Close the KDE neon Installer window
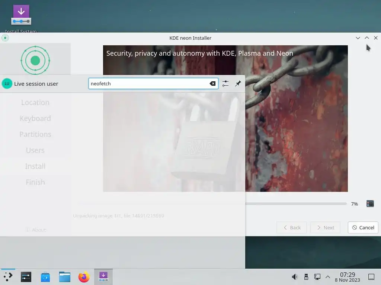Viewport: 381px width, 285px height. [376, 38]
